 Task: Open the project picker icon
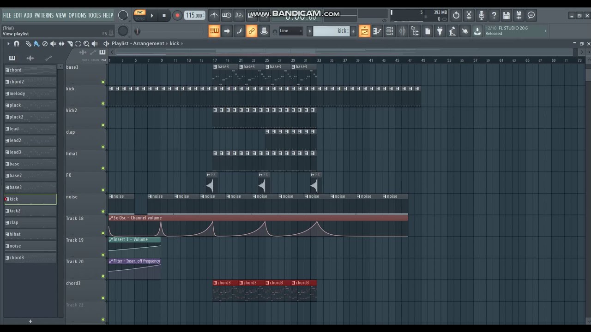pyautogui.click(x=427, y=31)
